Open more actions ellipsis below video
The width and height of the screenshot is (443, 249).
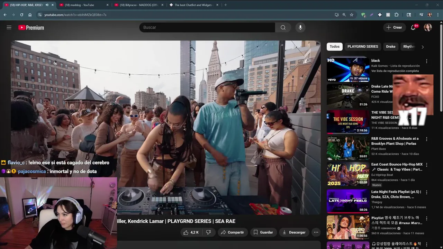[x=316, y=232]
